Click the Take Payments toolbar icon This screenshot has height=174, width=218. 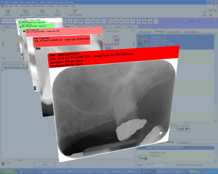(42, 13)
